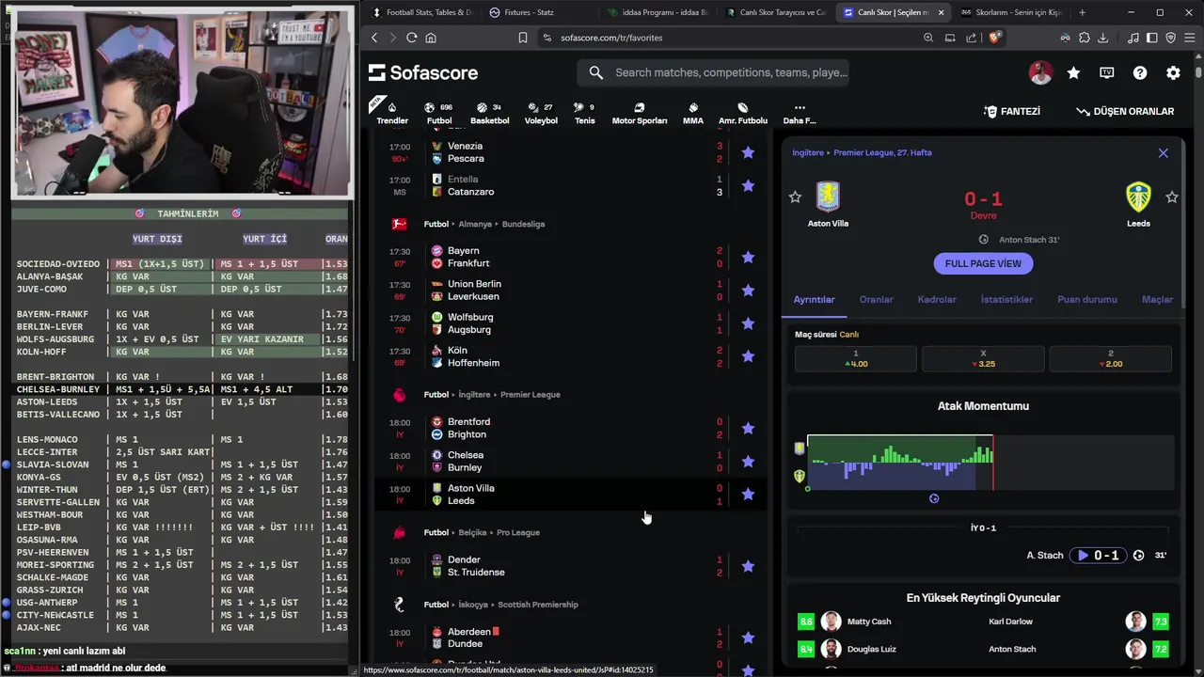Open the Amr. Futbolu category

coord(743,113)
